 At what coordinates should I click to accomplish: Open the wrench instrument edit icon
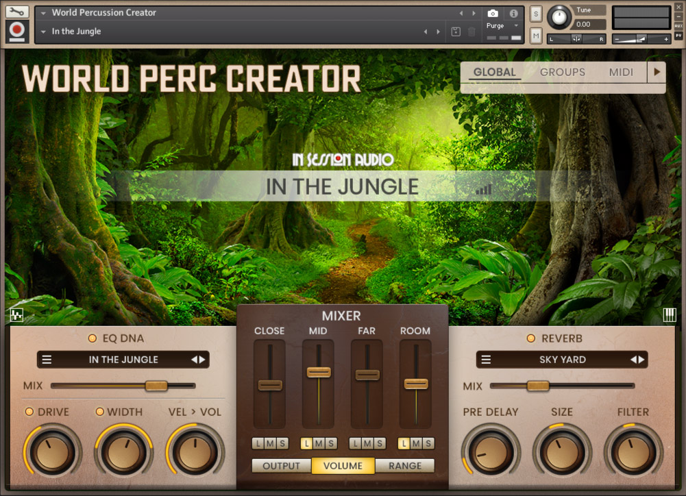pos(17,12)
